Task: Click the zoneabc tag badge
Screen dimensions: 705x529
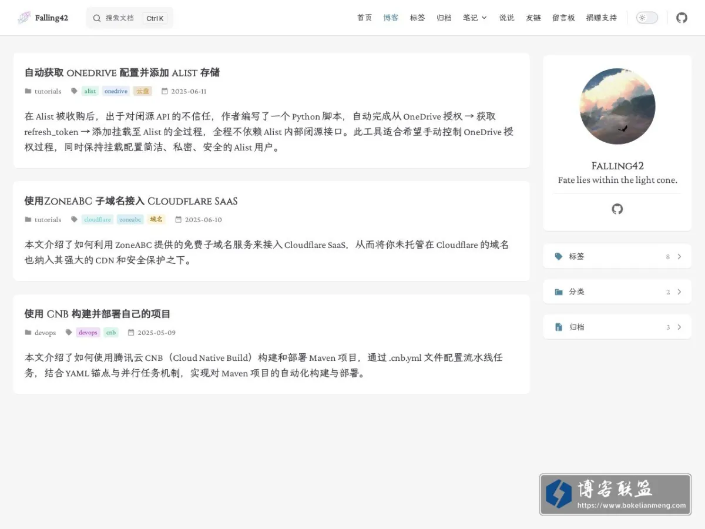Action: pyautogui.click(x=130, y=219)
